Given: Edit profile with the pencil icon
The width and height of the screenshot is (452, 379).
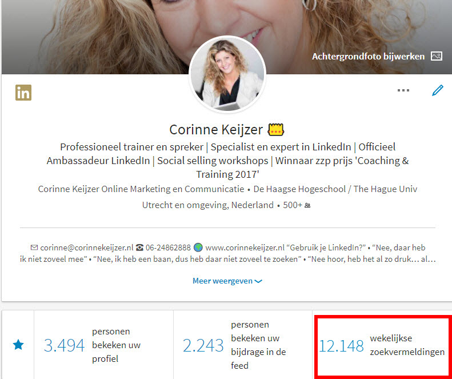Looking at the screenshot, I should 438,90.
